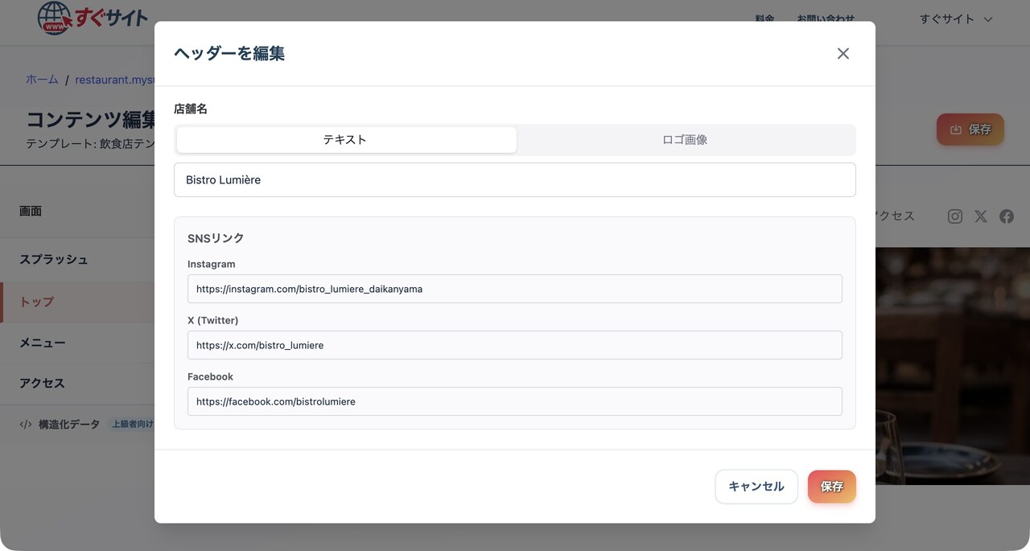This screenshot has height=551, width=1030.
Task: Click the X (Twitter) icon in preview
Action: 980,216
